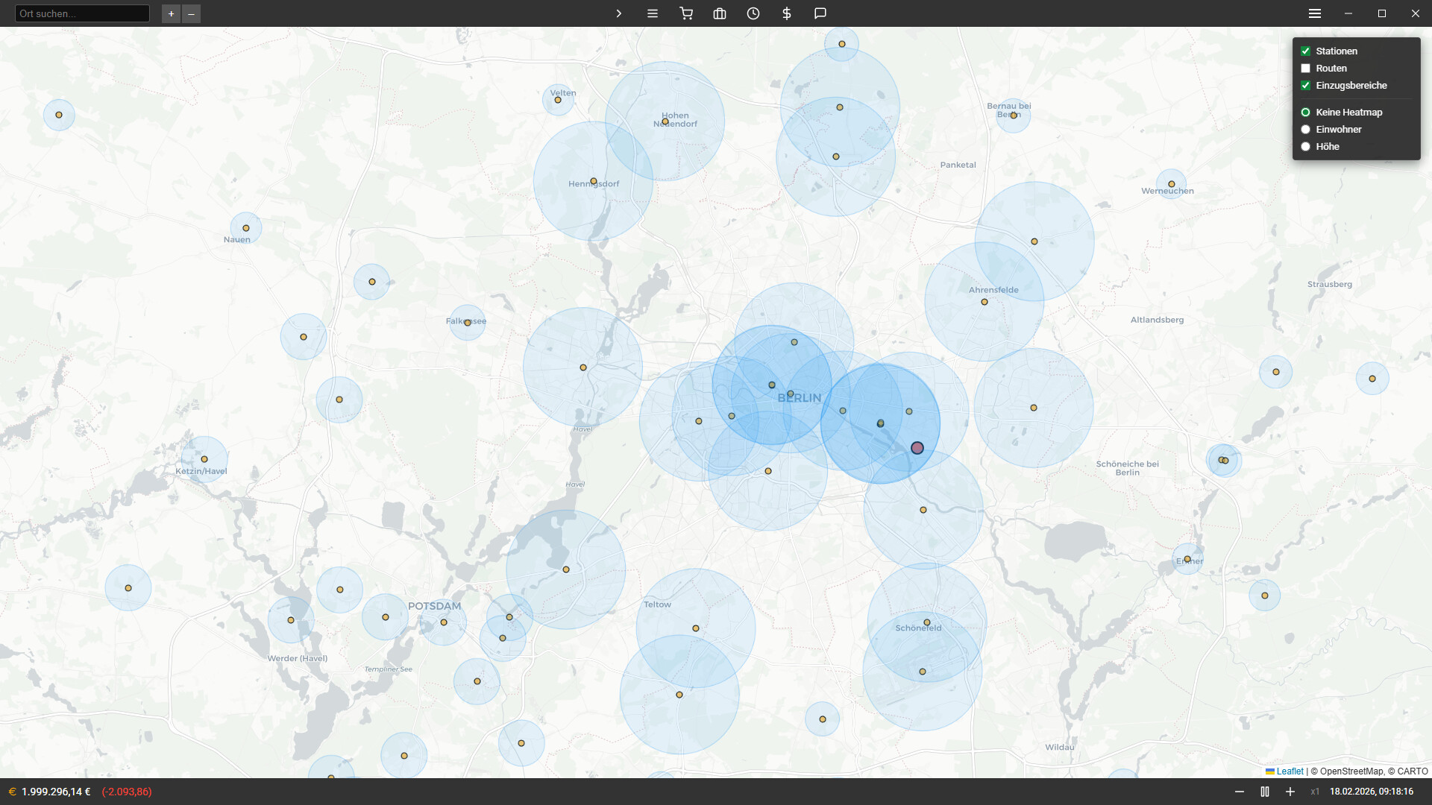Uncheck the Stationen checkbox
The height and width of the screenshot is (805, 1432).
[1305, 51]
